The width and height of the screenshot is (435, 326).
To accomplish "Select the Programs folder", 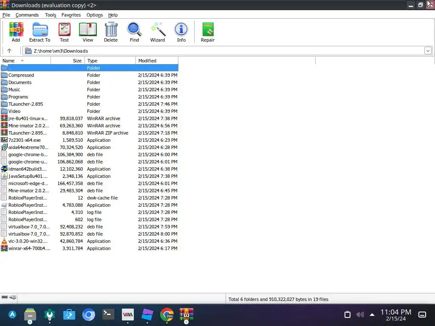I will (x=89, y=97).
